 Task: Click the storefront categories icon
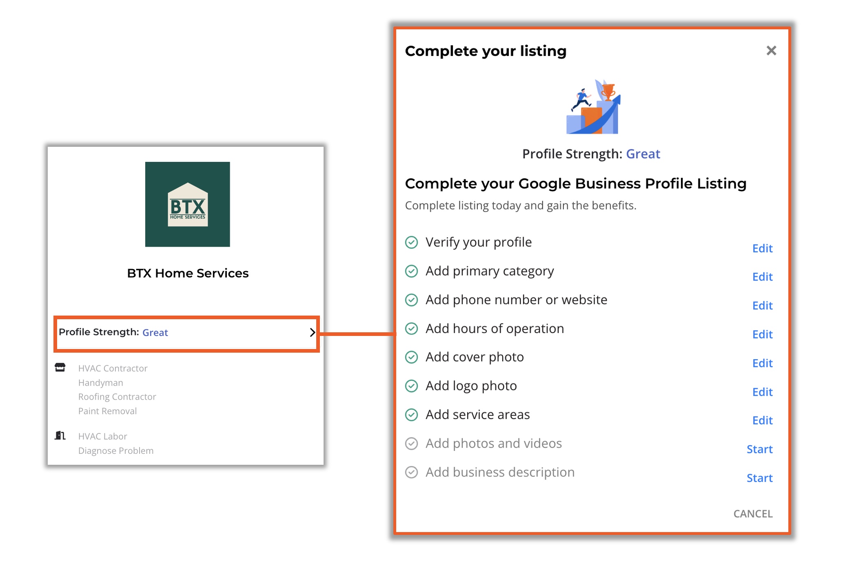point(60,368)
